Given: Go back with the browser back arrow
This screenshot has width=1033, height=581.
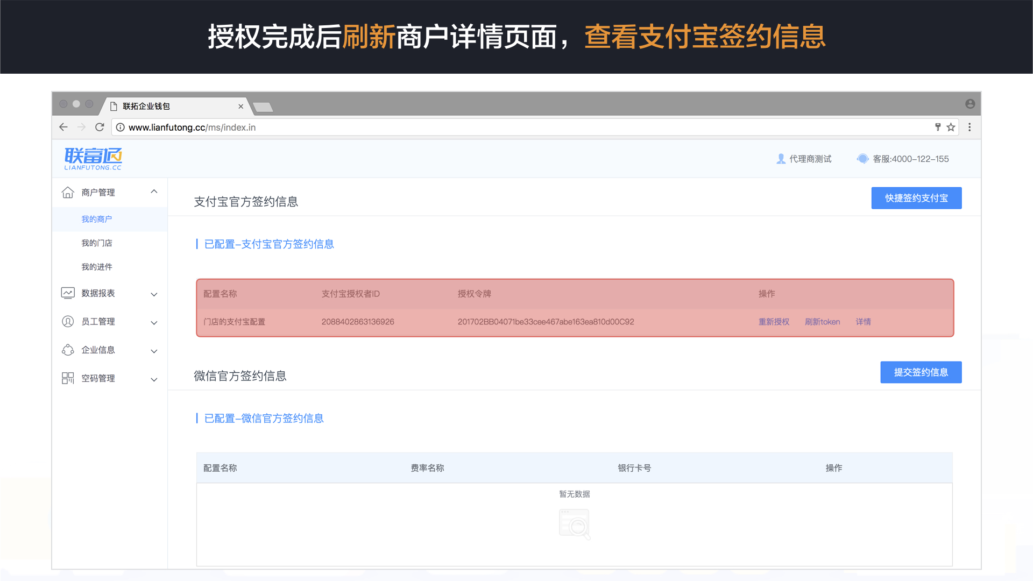Looking at the screenshot, I should [x=63, y=127].
